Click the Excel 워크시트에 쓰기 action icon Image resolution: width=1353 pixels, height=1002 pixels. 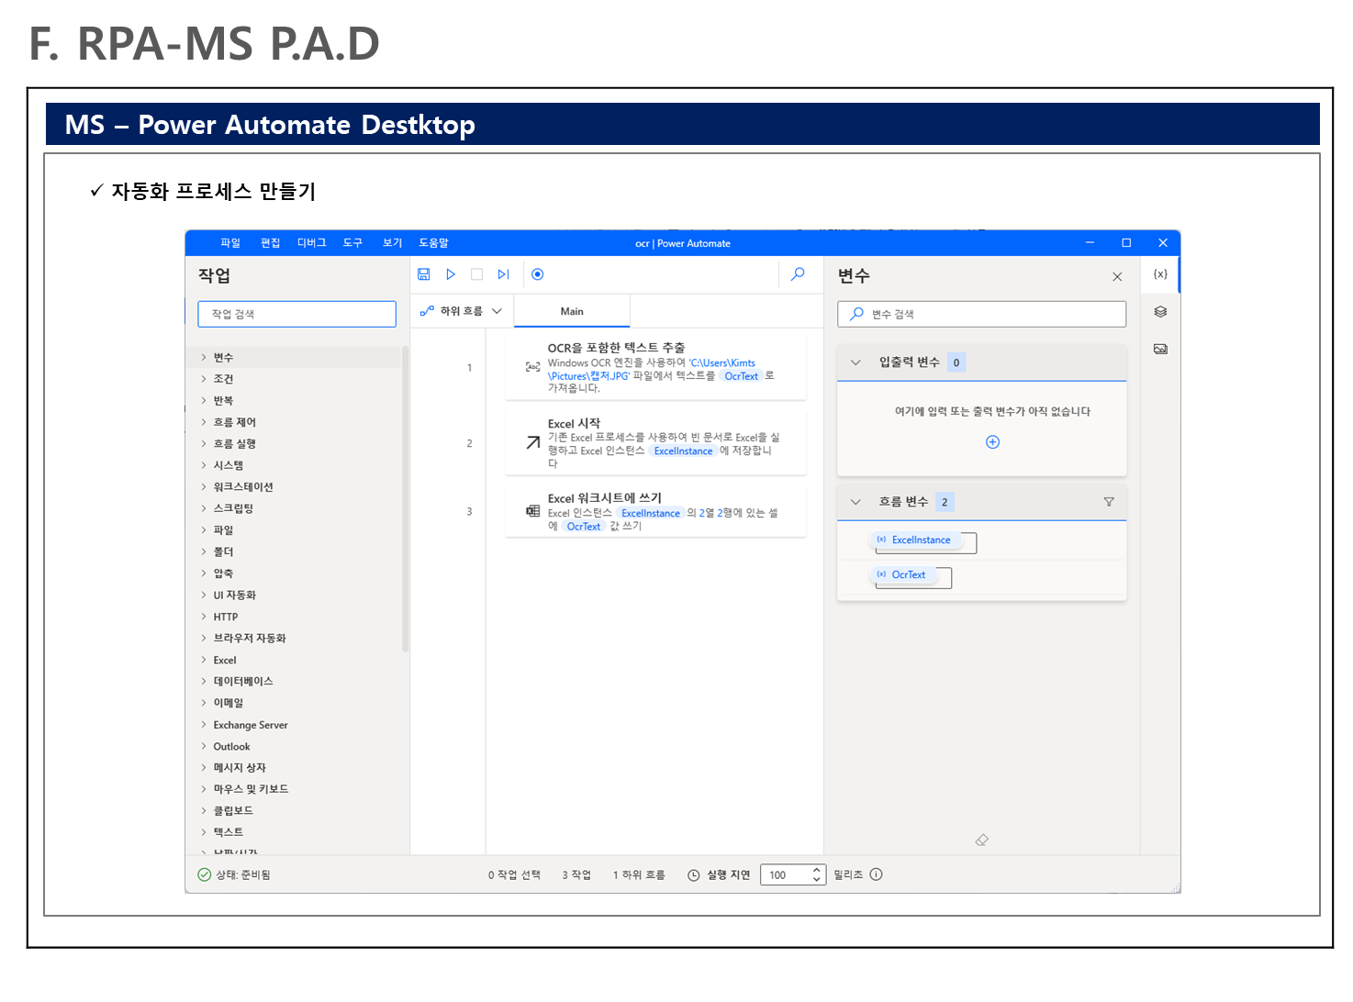coord(532,511)
